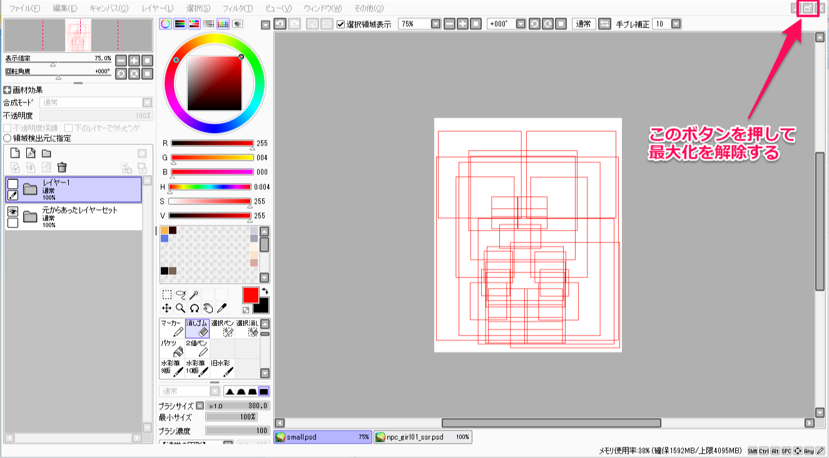
Task: Pick the バケツ bucket tool
Action: click(x=172, y=349)
